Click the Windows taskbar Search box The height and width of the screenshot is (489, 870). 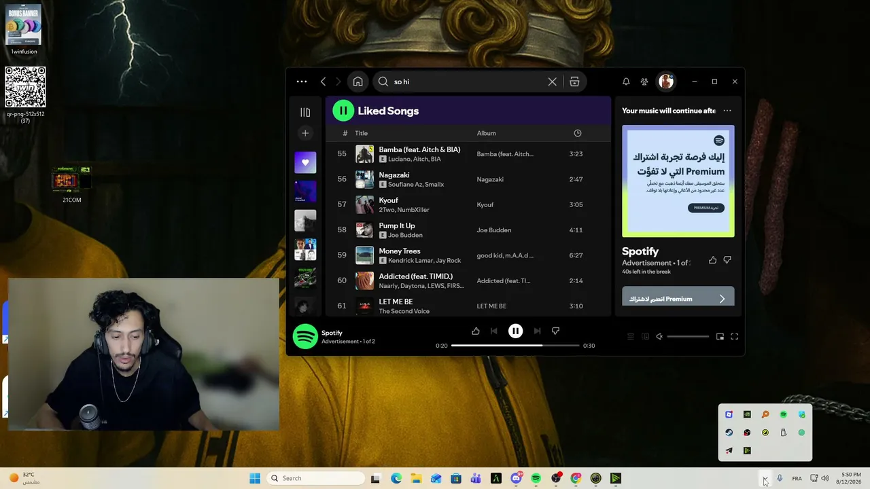(317, 478)
